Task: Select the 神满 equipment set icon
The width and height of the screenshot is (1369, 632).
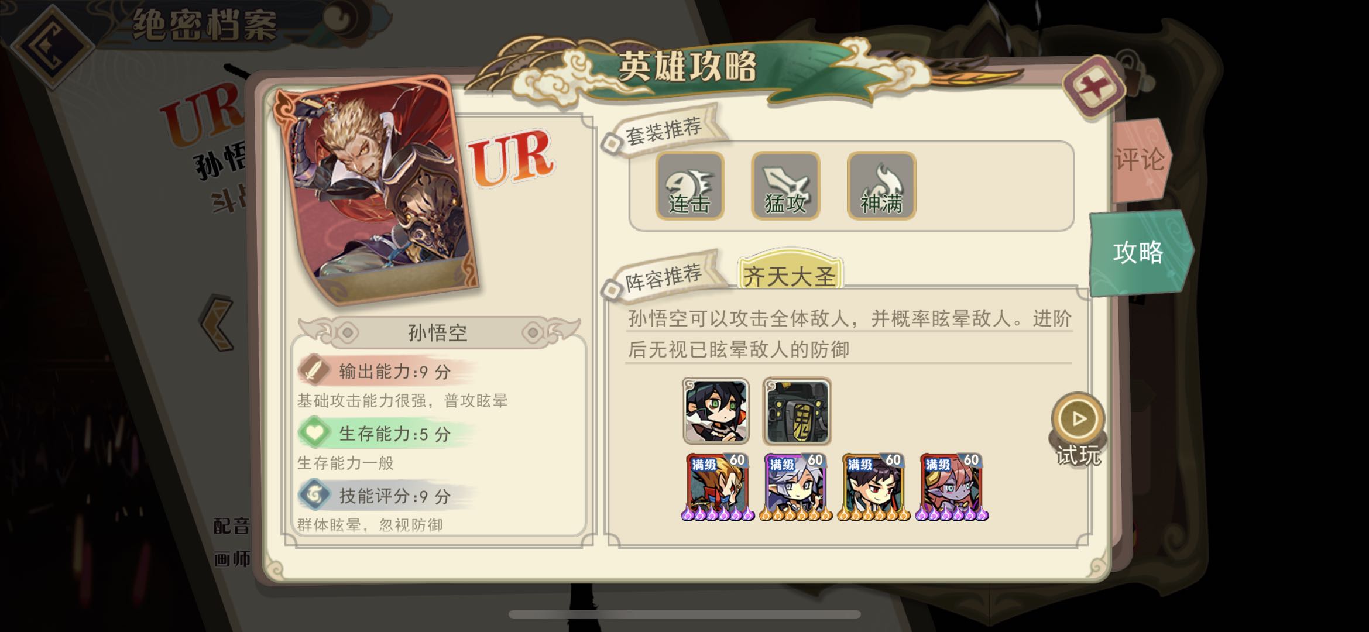Action: click(x=881, y=186)
